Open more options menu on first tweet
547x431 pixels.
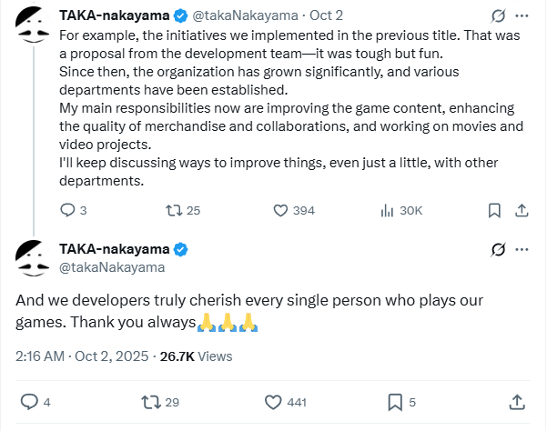tap(522, 15)
